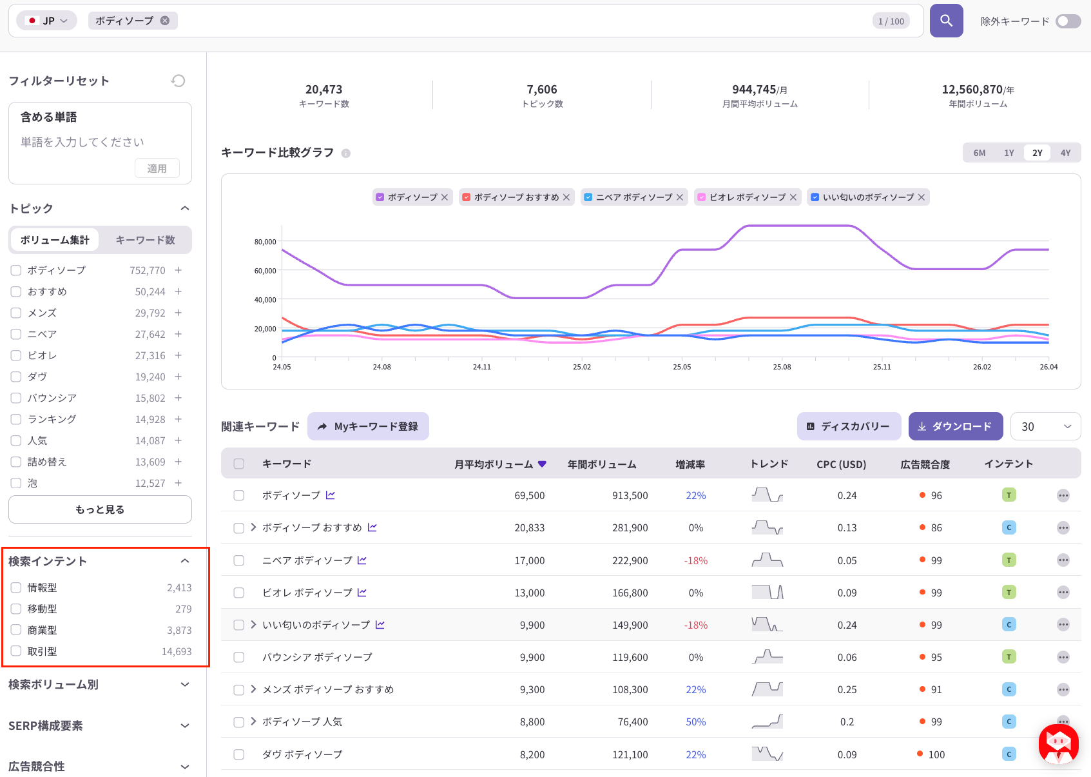Open chart icon next to ボディソープ おすすめ
Screen dimensions: 1091x777
click(372, 527)
